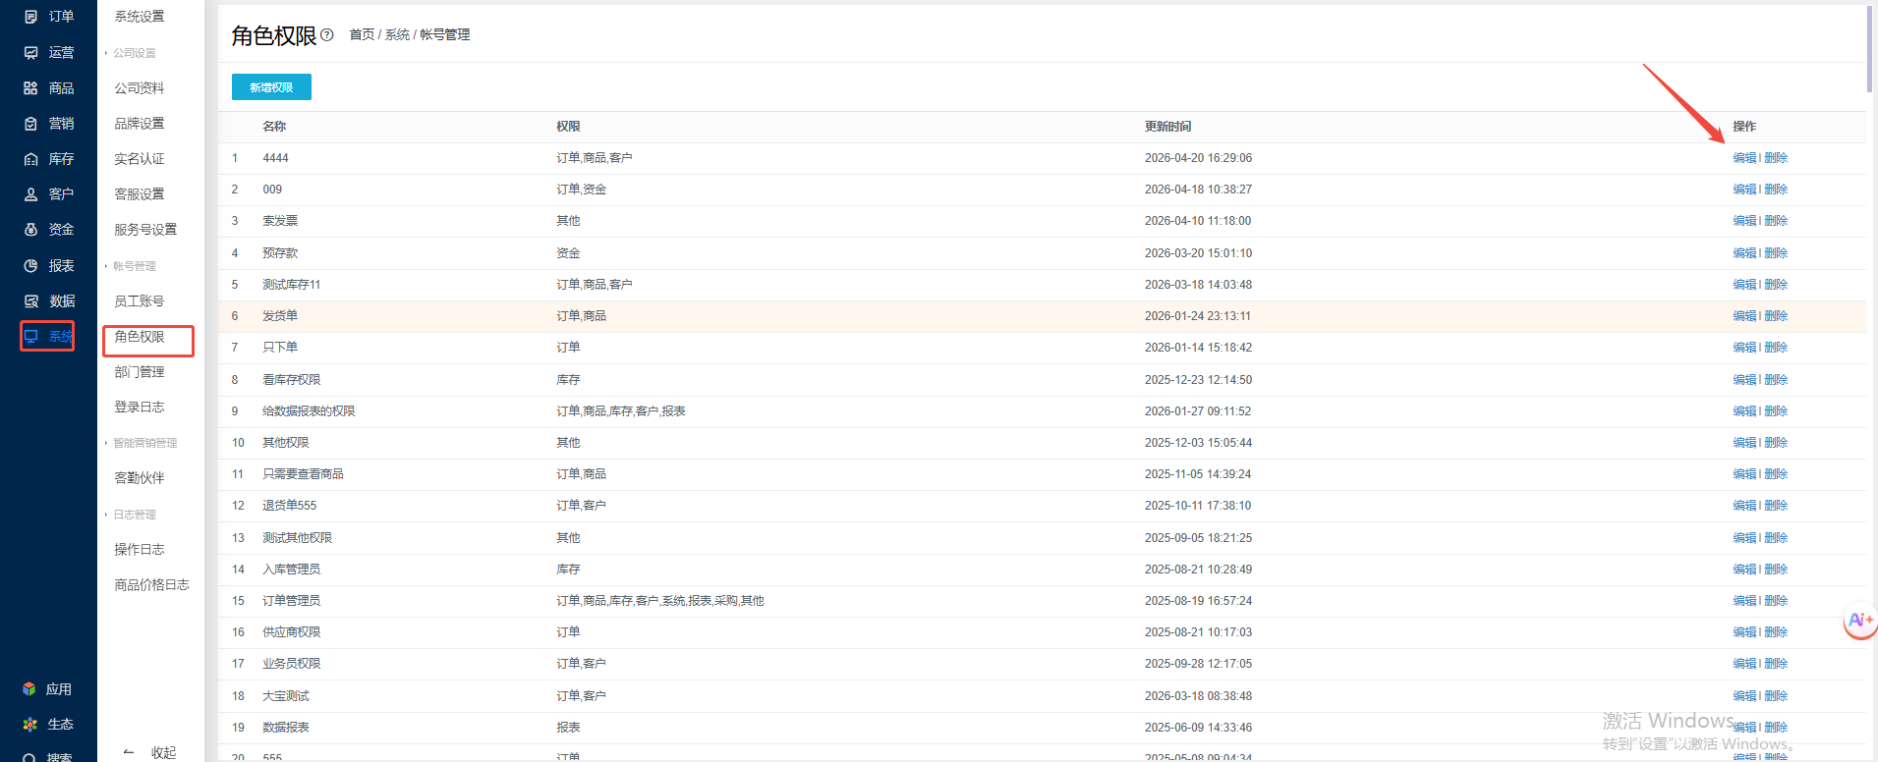This screenshot has height=762, width=1878.
Task: Open the 客户 sidebar icon
Action: [30, 194]
